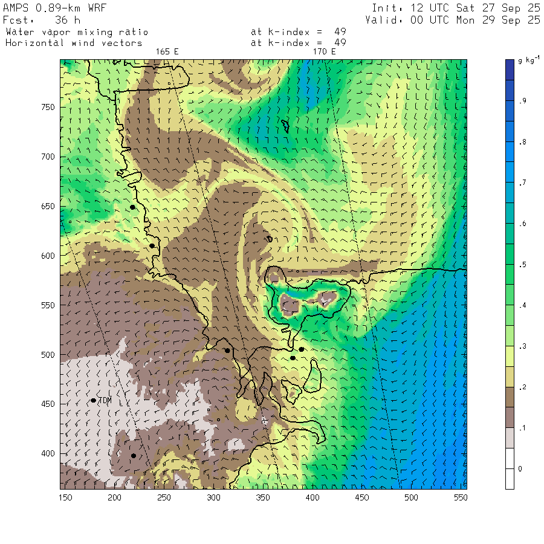Select the 'Horizontal wind vectors' label
The image size is (544, 544).
tap(74, 43)
